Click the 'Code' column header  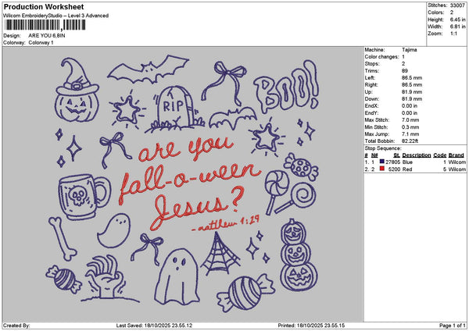[x=439, y=155]
